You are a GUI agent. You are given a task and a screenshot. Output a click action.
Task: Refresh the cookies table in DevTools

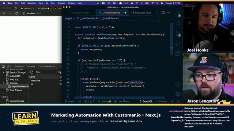click(x=32, y=72)
